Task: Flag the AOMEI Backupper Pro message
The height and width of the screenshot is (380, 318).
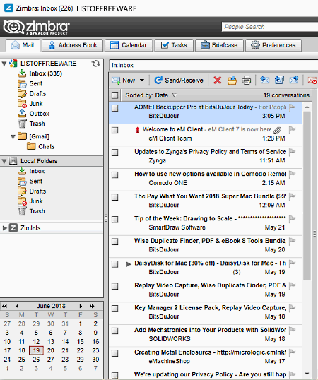Action: 293,107
